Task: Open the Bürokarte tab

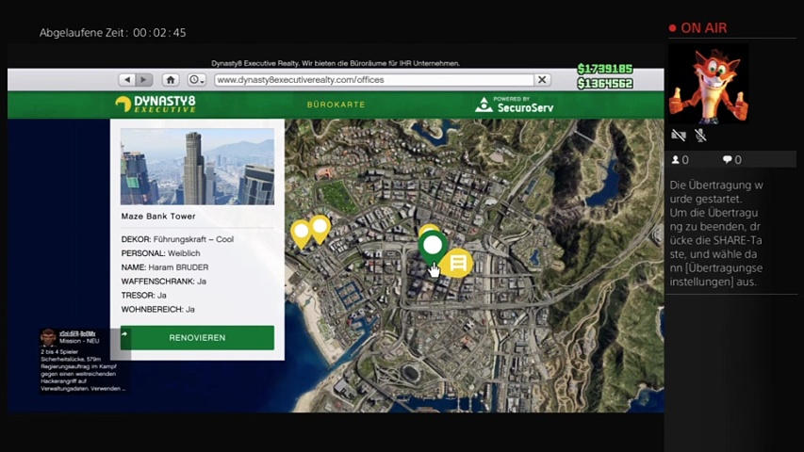Action: [336, 105]
